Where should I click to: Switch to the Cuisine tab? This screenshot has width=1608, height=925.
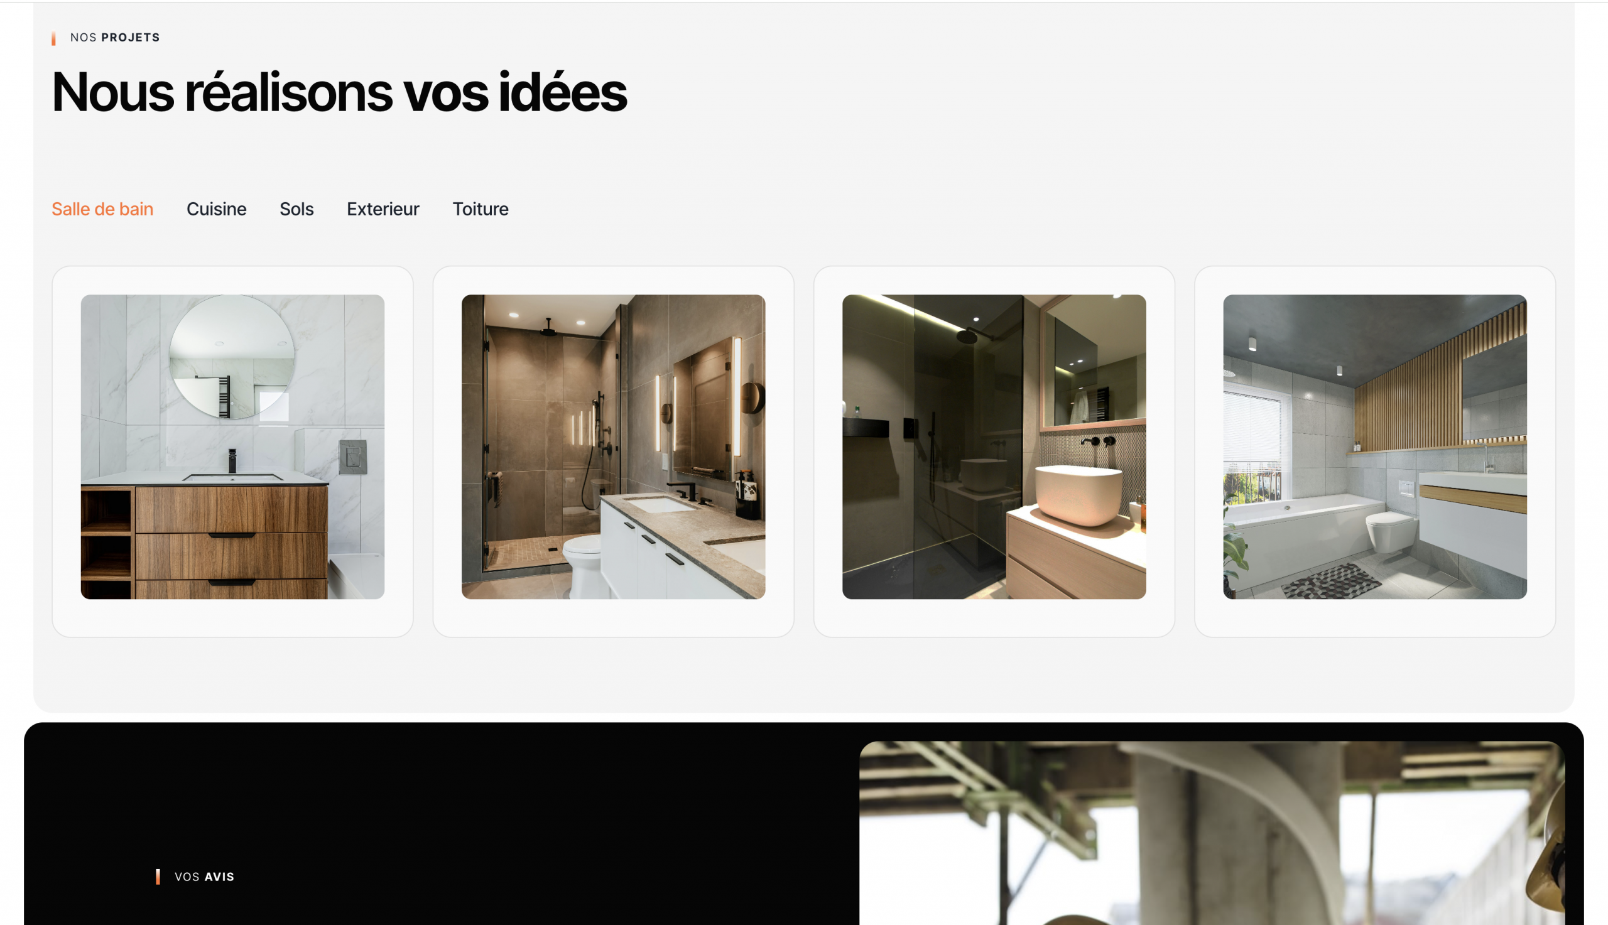tap(216, 209)
